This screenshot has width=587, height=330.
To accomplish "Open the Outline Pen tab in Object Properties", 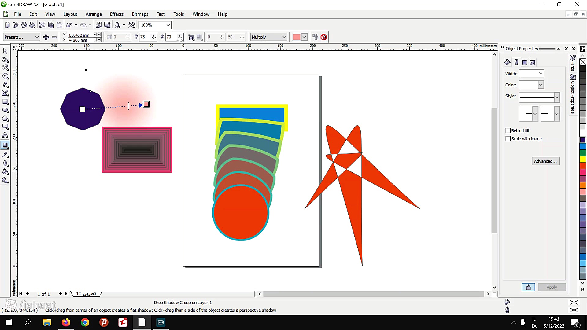I will click(516, 62).
